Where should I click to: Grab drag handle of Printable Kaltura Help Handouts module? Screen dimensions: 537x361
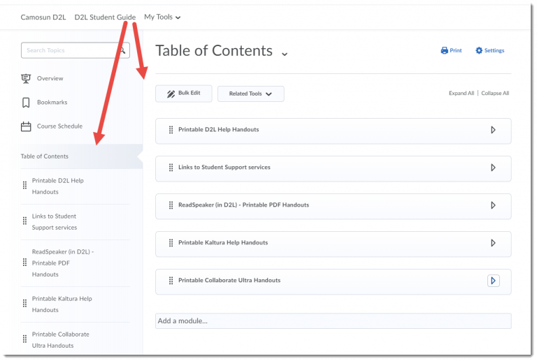(x=171, y=243)
